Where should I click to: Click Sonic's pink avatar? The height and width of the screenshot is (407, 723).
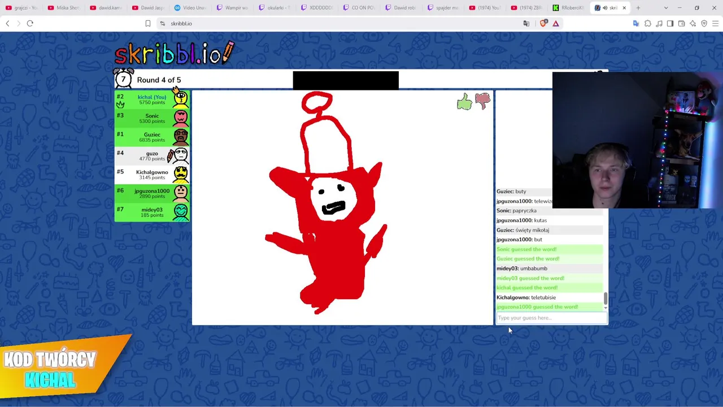(x=180, y=118)
